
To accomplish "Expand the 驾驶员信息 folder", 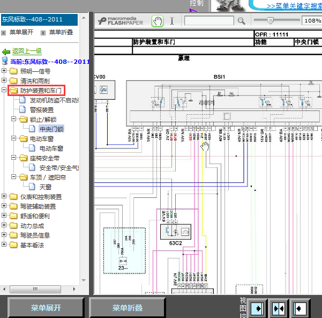I will tap(4, 234).
